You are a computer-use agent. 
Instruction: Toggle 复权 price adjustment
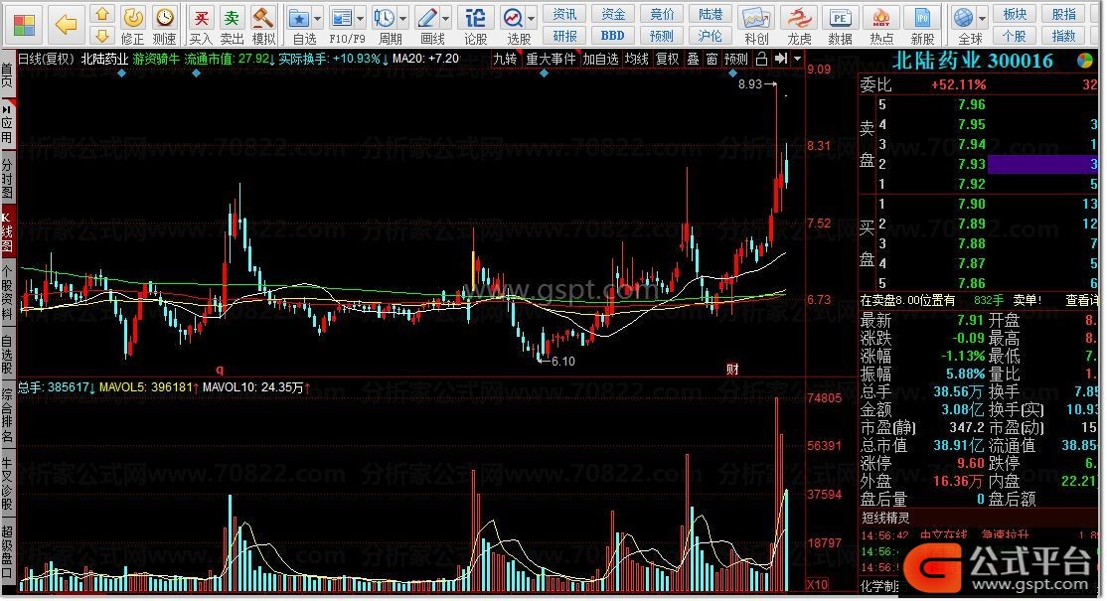[667, 60]
